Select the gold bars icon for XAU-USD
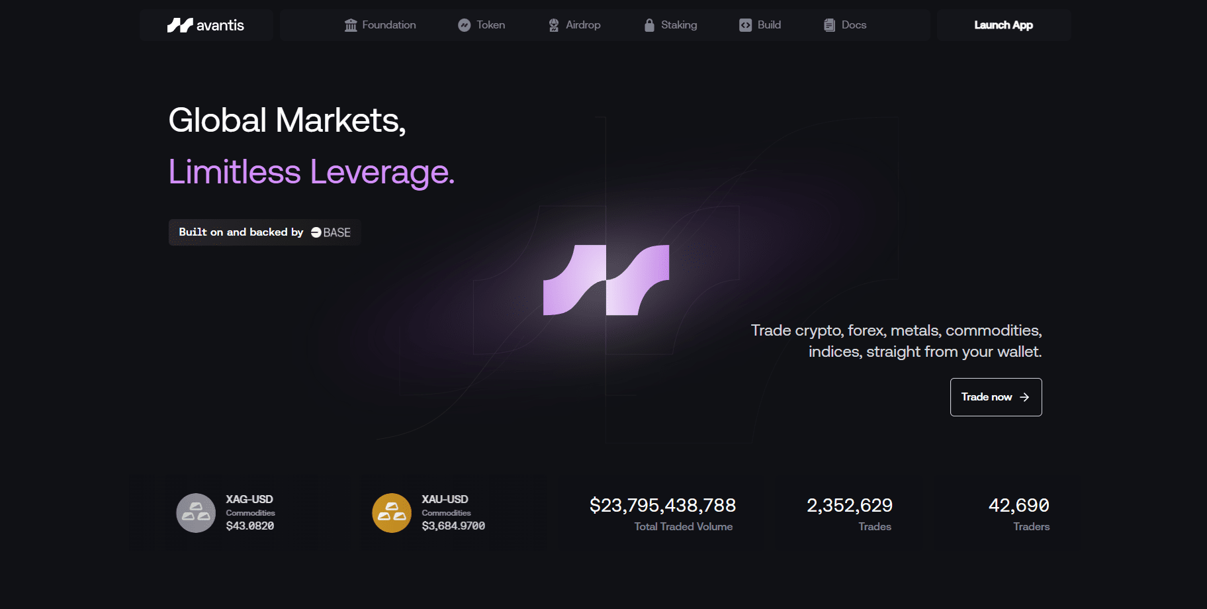 click(391, 512)
